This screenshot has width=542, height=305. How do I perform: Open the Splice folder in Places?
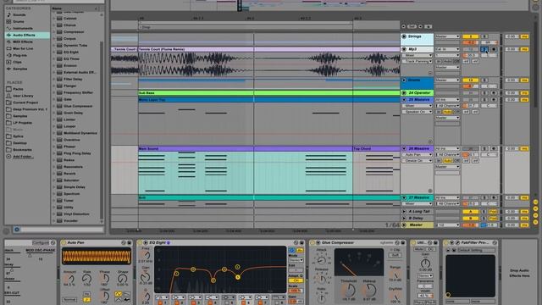pyautogui.click(x=19, y=136)
